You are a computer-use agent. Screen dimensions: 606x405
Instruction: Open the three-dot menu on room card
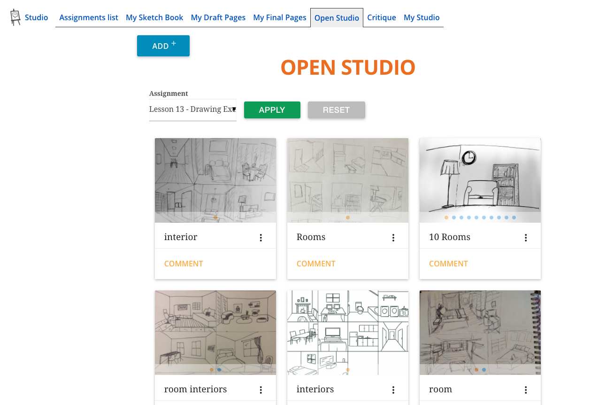click(526, 390)
